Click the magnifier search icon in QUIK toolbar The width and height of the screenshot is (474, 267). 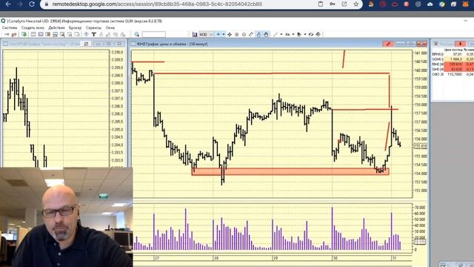pyautogui.click(x=136, y=34)
